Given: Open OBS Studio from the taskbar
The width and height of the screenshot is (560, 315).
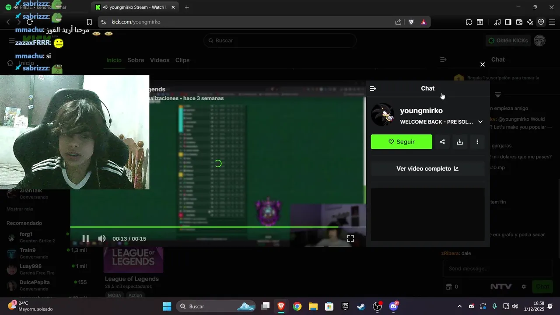Looking at the screenshot, I should point(377,306).
